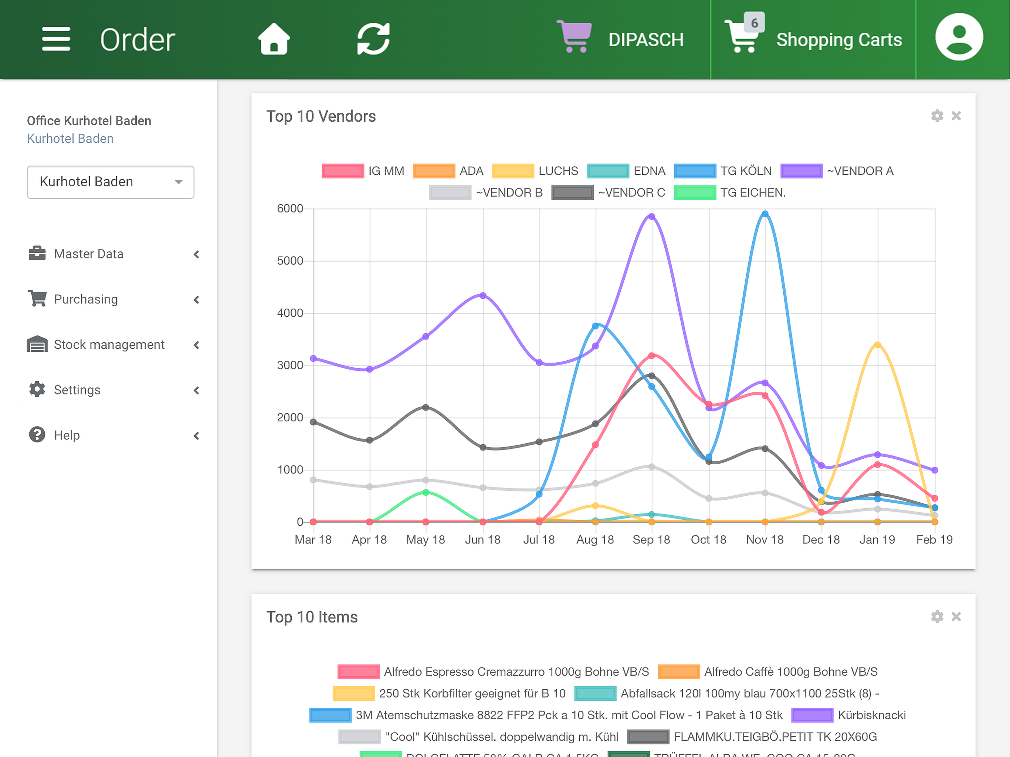The image size is (1010, 757).
Task: Click the refresh arrows icon
Action: click(x=373, y=39)
